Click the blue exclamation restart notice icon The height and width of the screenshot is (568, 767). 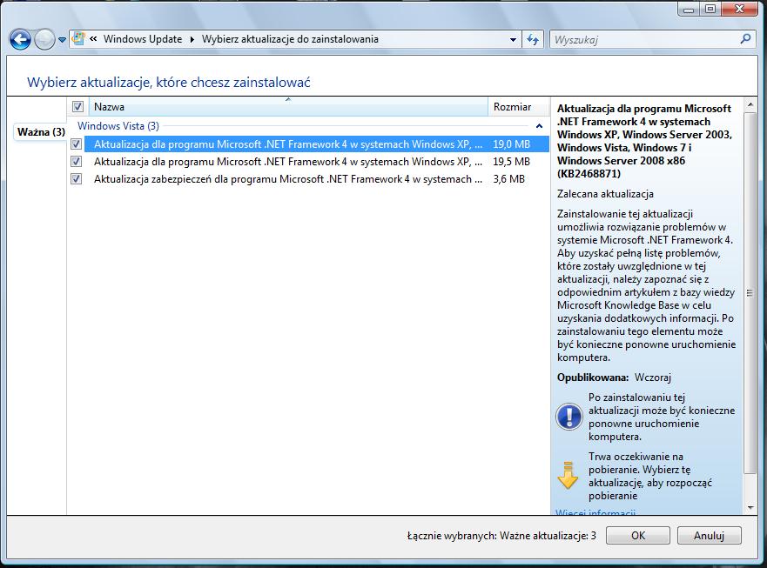(569, 417)
